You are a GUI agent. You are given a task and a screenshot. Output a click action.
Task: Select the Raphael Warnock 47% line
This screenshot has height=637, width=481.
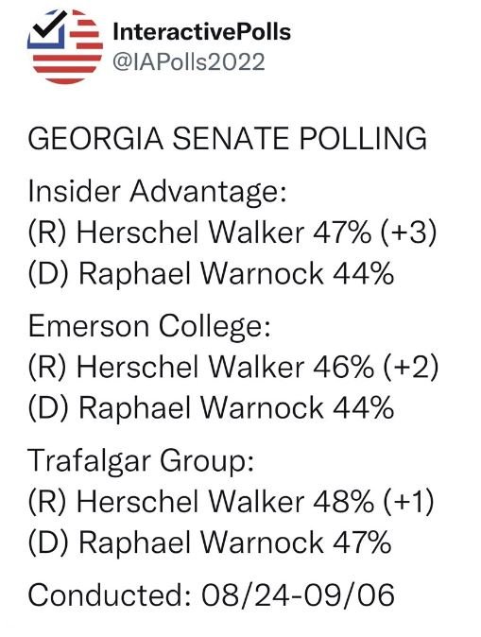[x=210, y=542]
